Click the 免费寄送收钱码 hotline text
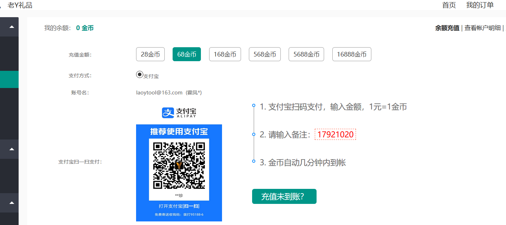The height and width of the screenshot is (225, 506). (179, 215)
